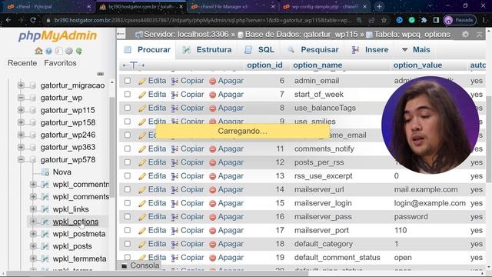The image size is (492, 277).
Task: Bookmark this page with the star icon
Action: 384,20
